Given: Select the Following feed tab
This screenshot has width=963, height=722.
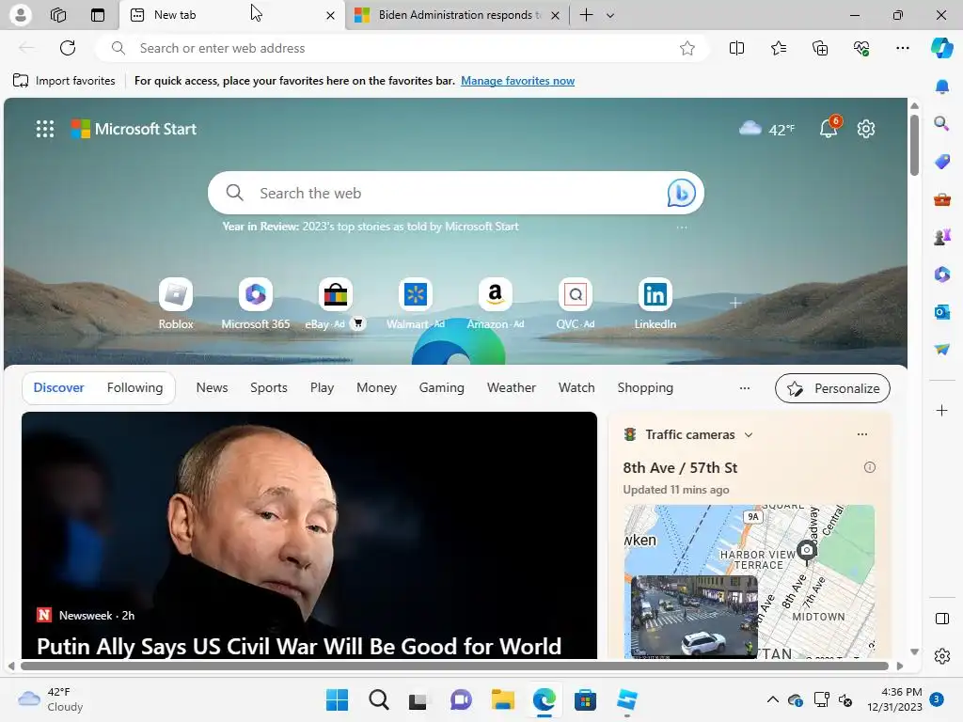Looking at the screenshot, I should pyautogui.click(x=134, y=387).
